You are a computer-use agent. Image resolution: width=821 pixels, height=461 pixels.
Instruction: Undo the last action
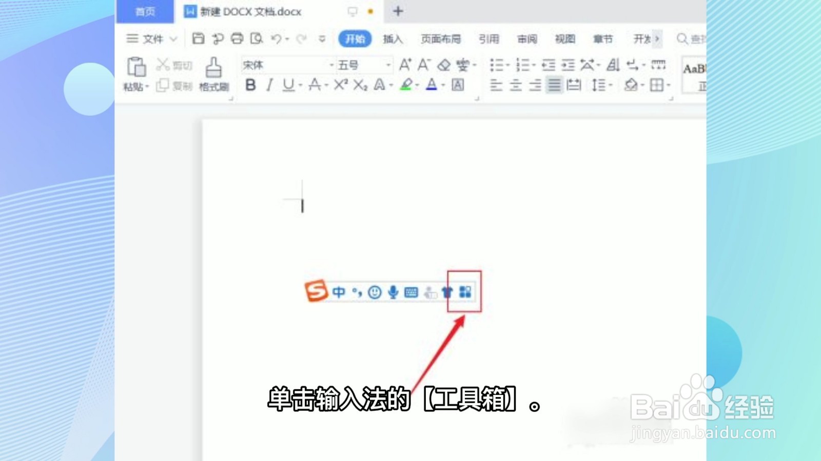point(277,38)
